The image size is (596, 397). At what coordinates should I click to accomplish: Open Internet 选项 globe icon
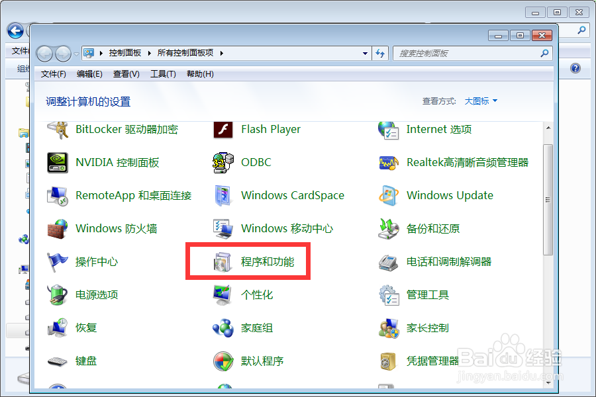point(389,130)
